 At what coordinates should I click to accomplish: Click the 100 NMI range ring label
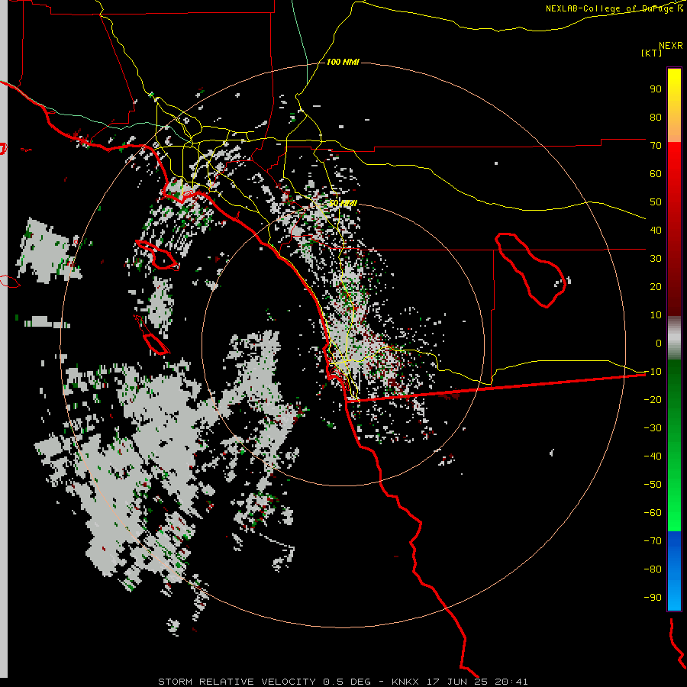click(343, 63)
